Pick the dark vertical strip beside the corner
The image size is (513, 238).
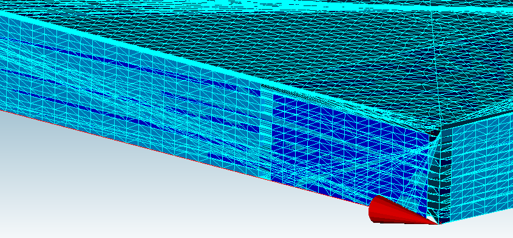(441, 176)
